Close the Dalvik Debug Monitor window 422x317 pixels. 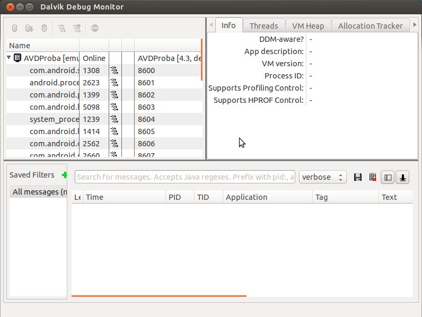click(10, 7)
